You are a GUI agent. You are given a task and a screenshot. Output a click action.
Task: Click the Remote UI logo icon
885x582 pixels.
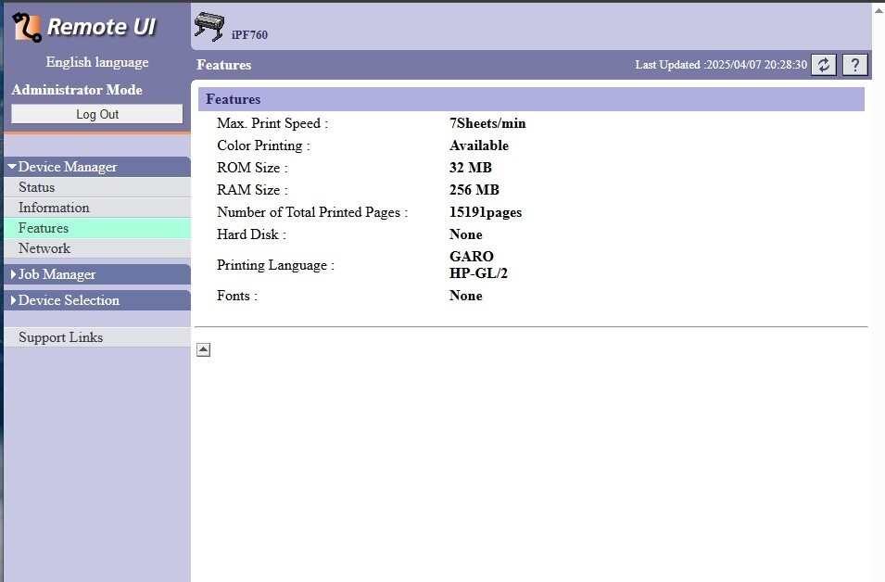coord(27,27)
